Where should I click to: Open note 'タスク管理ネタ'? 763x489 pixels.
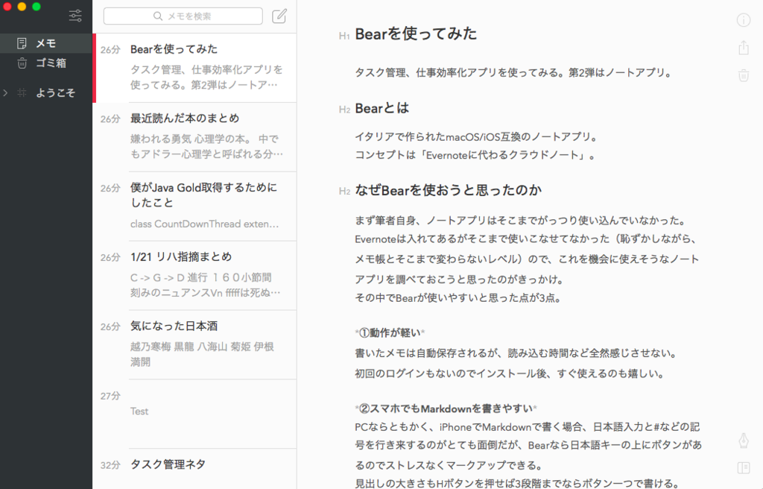(194, 469)
